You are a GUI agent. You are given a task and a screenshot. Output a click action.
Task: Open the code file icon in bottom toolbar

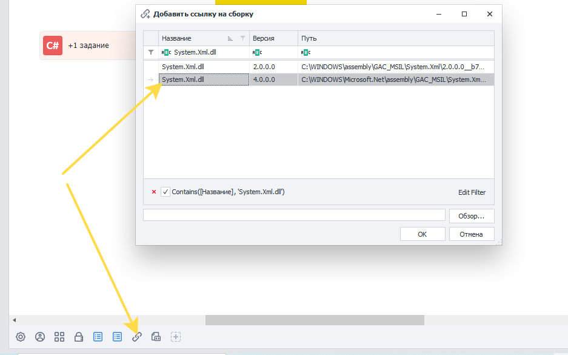(x=156, y=337)
